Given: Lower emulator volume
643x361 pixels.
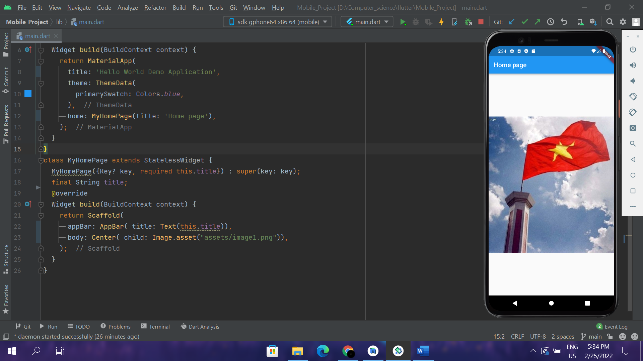Looking at the screenshot, I should click(x=633, y=81).
